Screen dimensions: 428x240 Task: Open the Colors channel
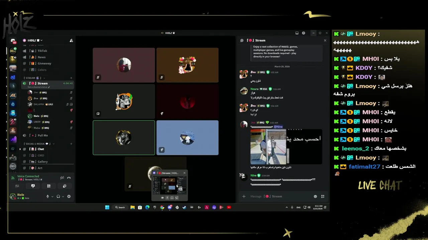pyautogui.click(x=47, y=70)
